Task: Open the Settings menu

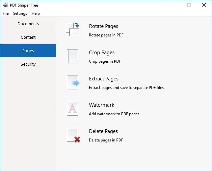Action: [x=20, y=13]
